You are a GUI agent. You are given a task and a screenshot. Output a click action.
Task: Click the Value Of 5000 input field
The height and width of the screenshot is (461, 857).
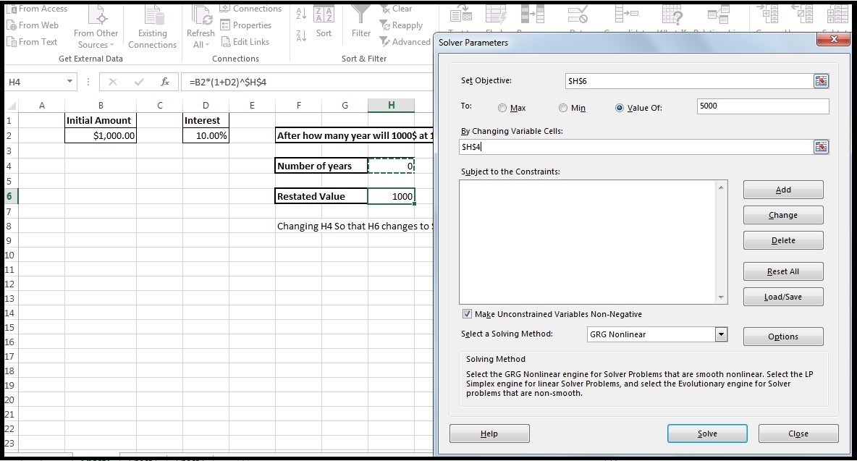pyautogui.click(x=763, y=106)
